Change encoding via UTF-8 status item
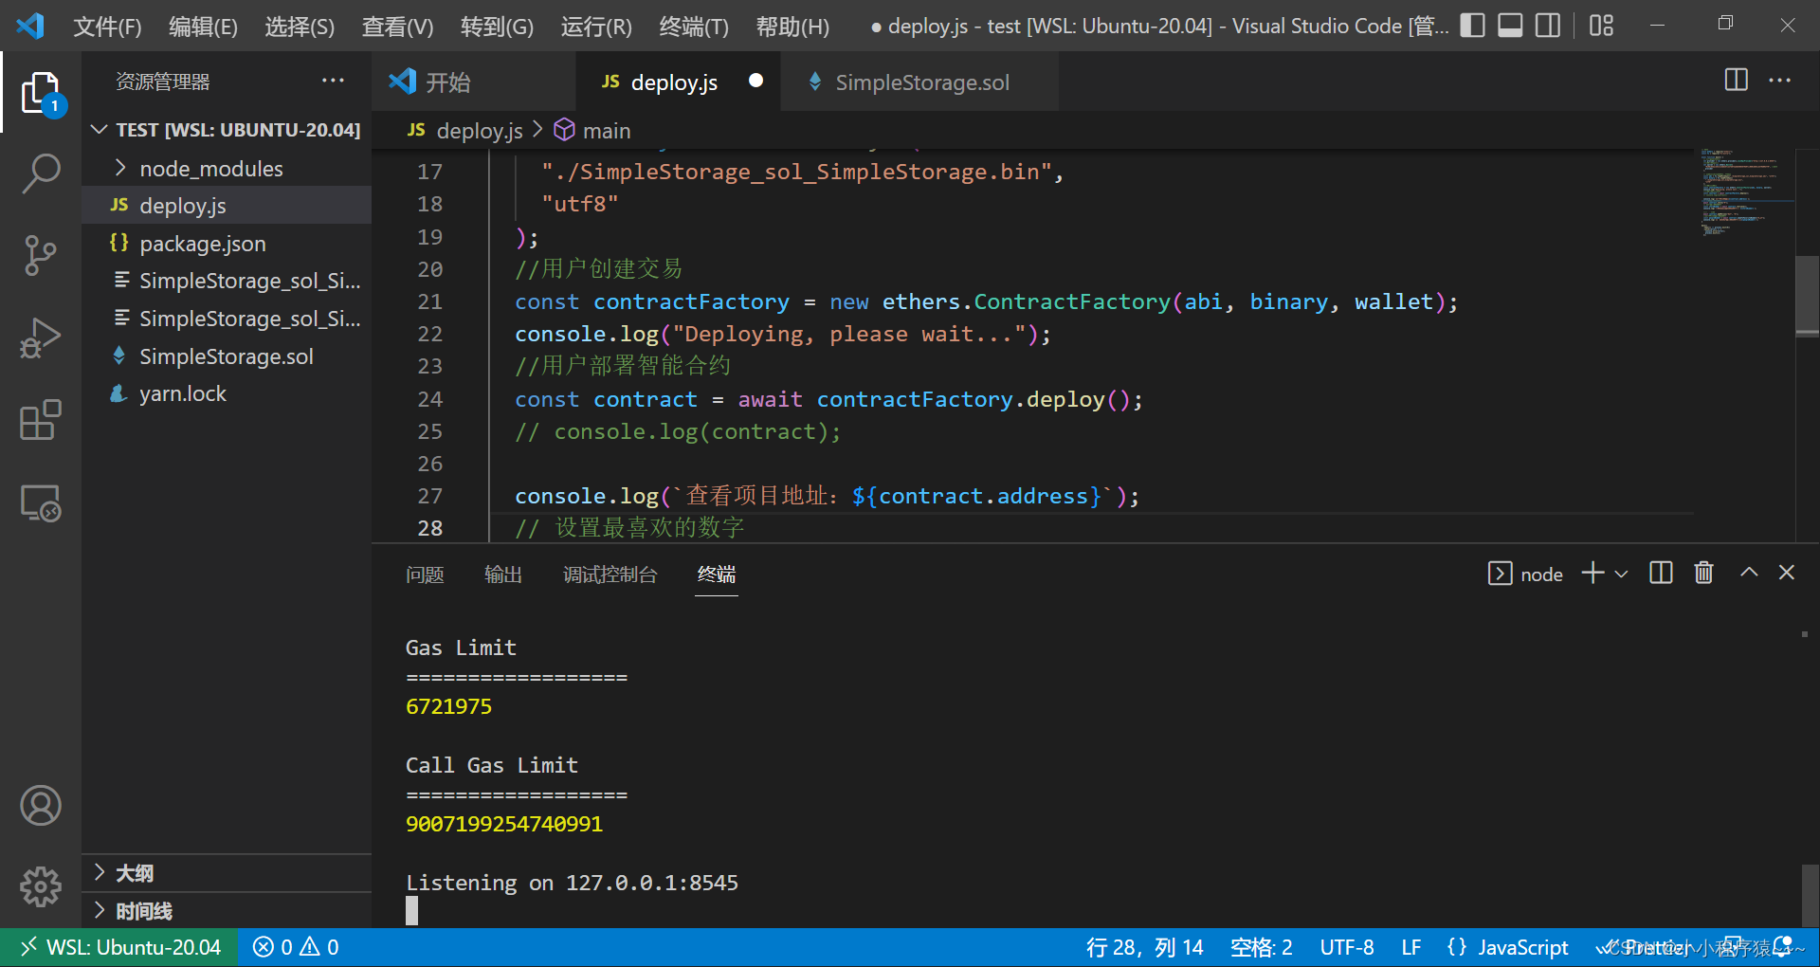 [1347, 947]
